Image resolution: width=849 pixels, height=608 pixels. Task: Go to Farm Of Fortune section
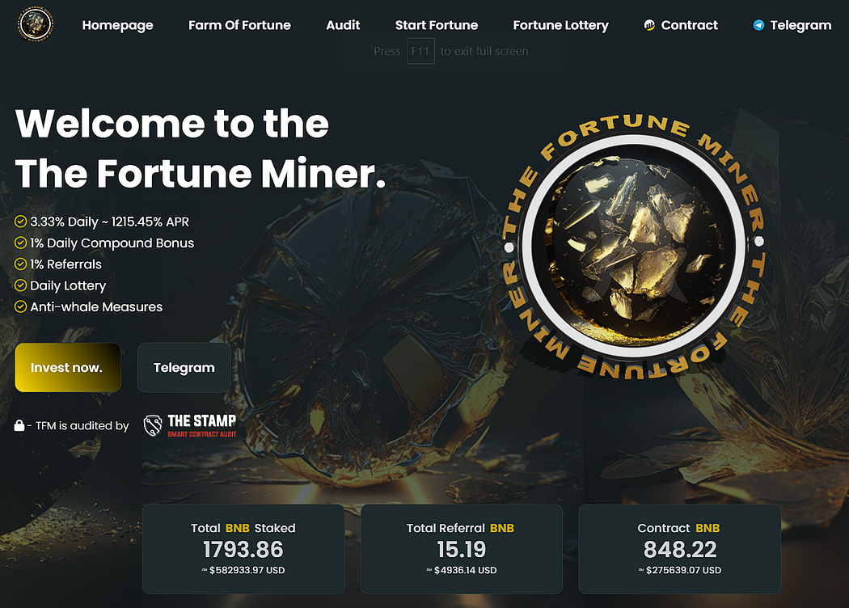239,25
